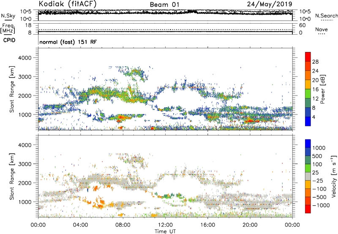338x234 pixels.
Task: Click the green velocity patch near 12:00
Action: (x=167, y=196)
